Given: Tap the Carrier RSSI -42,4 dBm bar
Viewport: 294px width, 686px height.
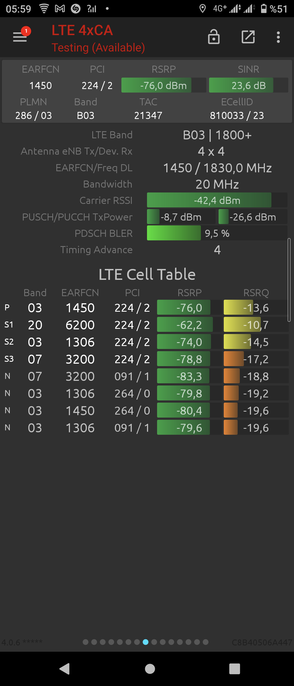Looking at the screenshot, I should click(x=217, y=200).
